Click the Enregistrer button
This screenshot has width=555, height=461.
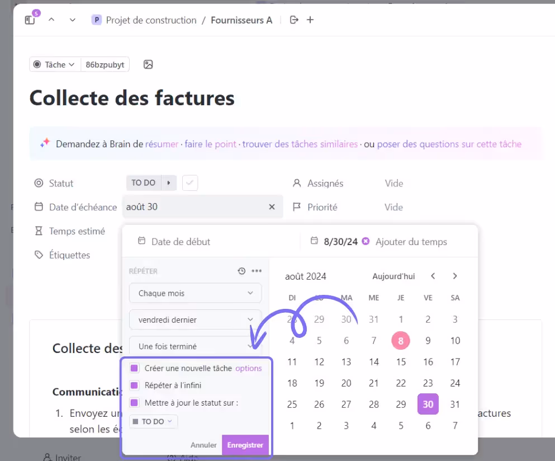click(245, 445)
